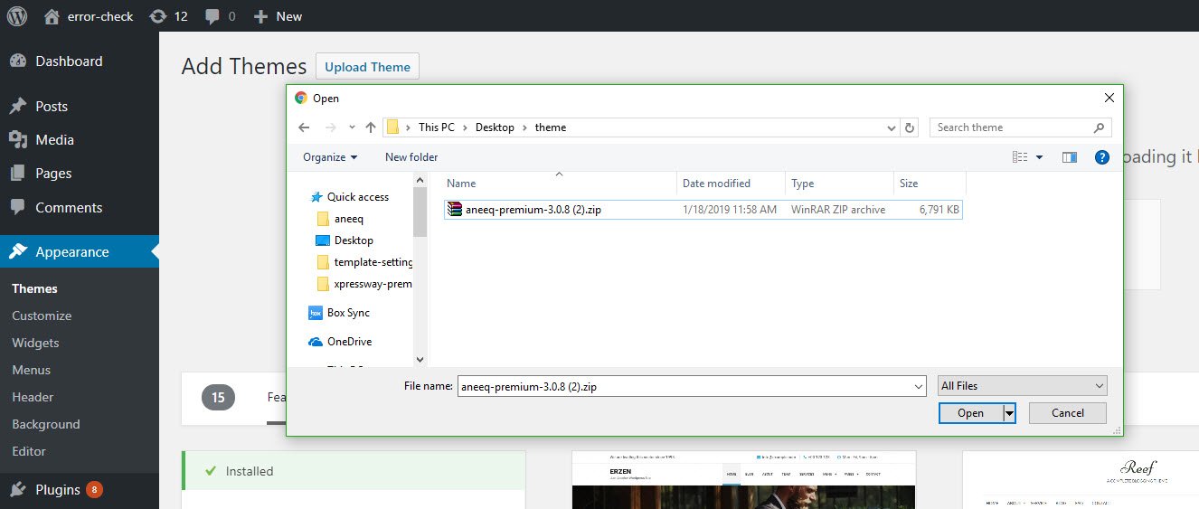The height and width of the screenshot is (509, 1199).
Task: Open the updates icon showing 12
Action: point(158,16)
